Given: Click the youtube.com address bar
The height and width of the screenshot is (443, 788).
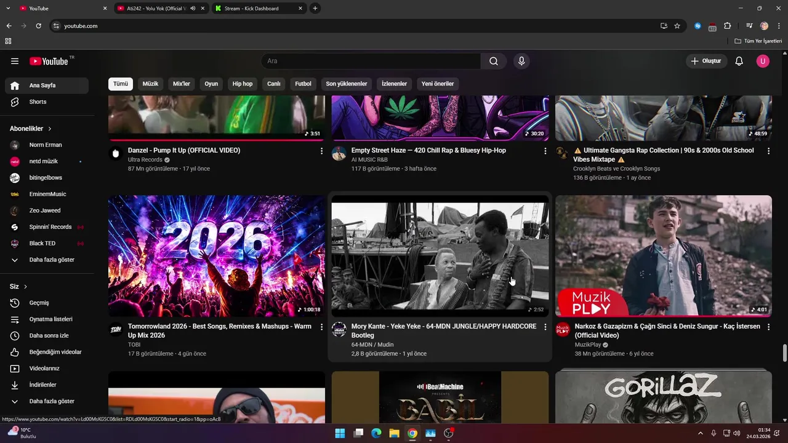Looking at the screenshot, I should coord(357,26).
